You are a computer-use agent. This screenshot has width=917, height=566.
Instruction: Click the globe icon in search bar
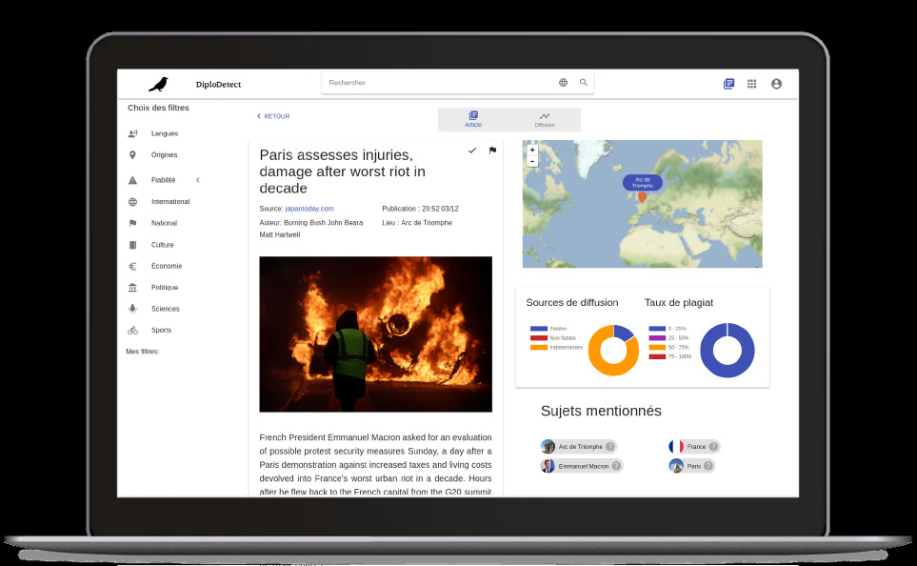point(563,83)
